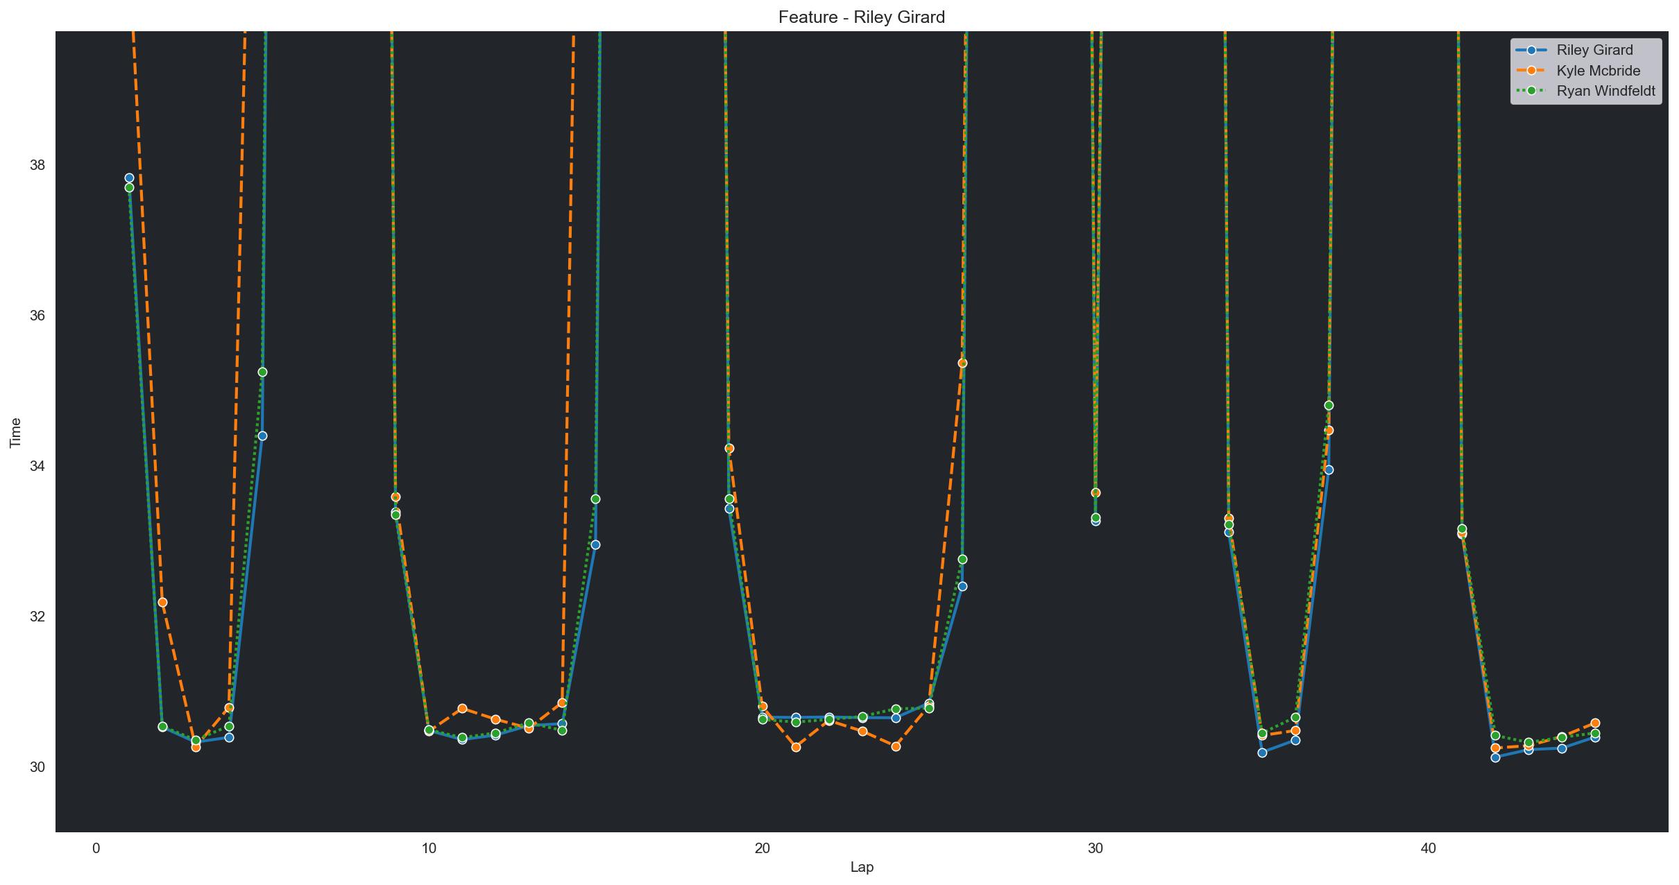
Task: Click Riley Girard's blue lap 5 point
Action: (262, 436)
